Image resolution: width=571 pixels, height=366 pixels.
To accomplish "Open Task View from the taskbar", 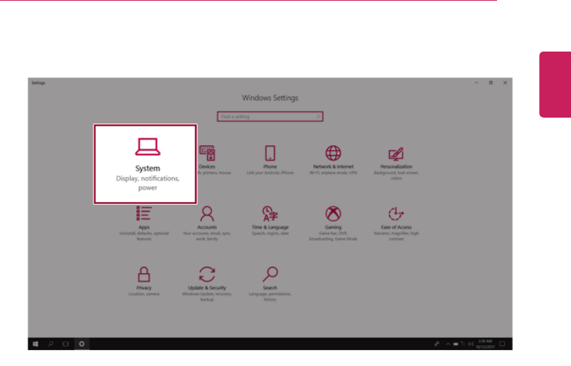I will coord(65,343).
